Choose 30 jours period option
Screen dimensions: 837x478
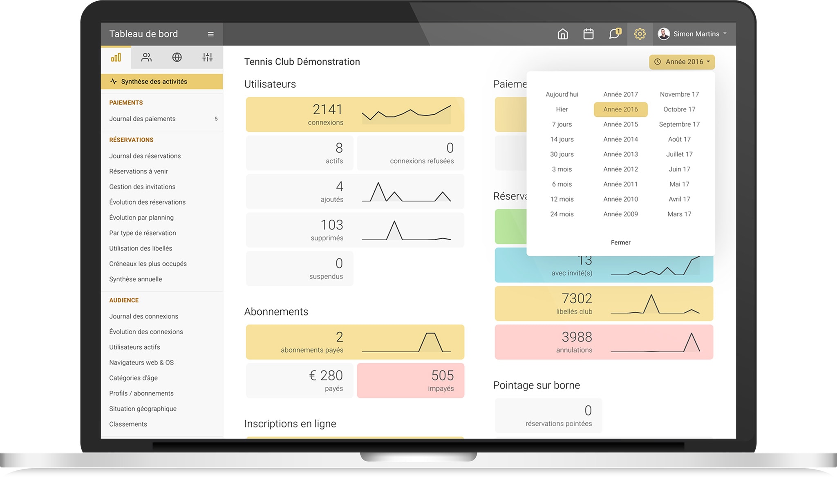point(562,154)
